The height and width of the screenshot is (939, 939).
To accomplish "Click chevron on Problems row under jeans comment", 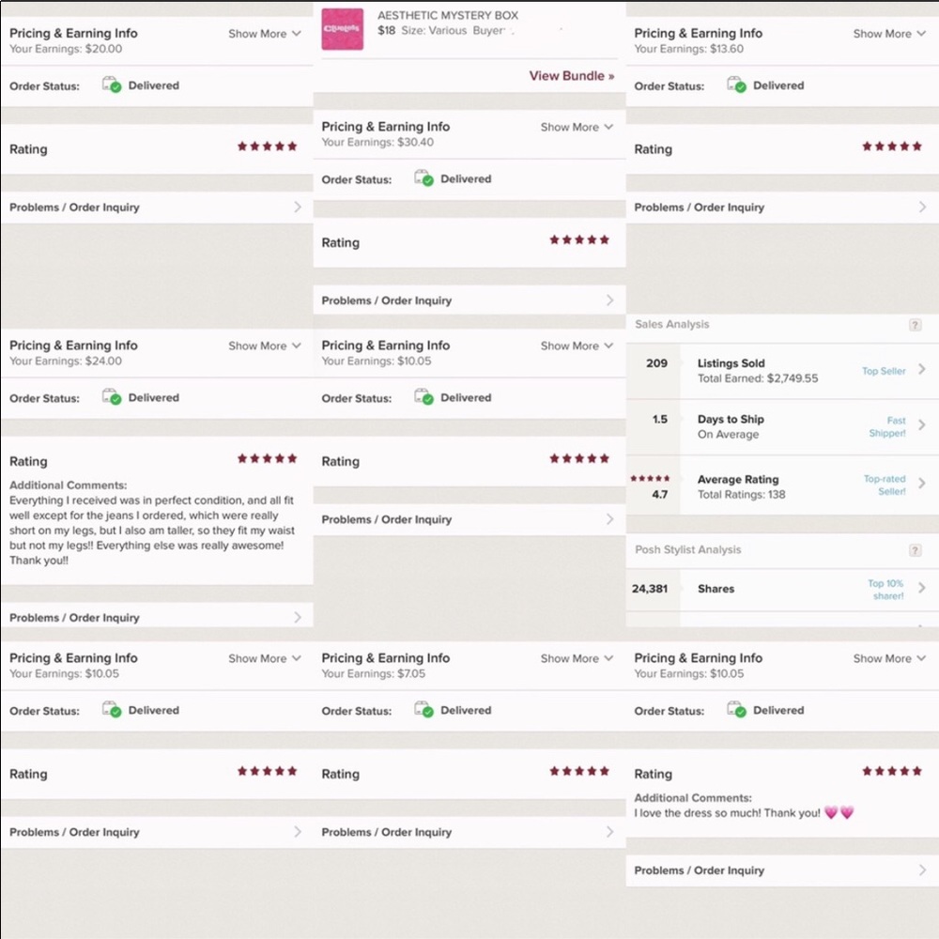I will coord(298,618).
